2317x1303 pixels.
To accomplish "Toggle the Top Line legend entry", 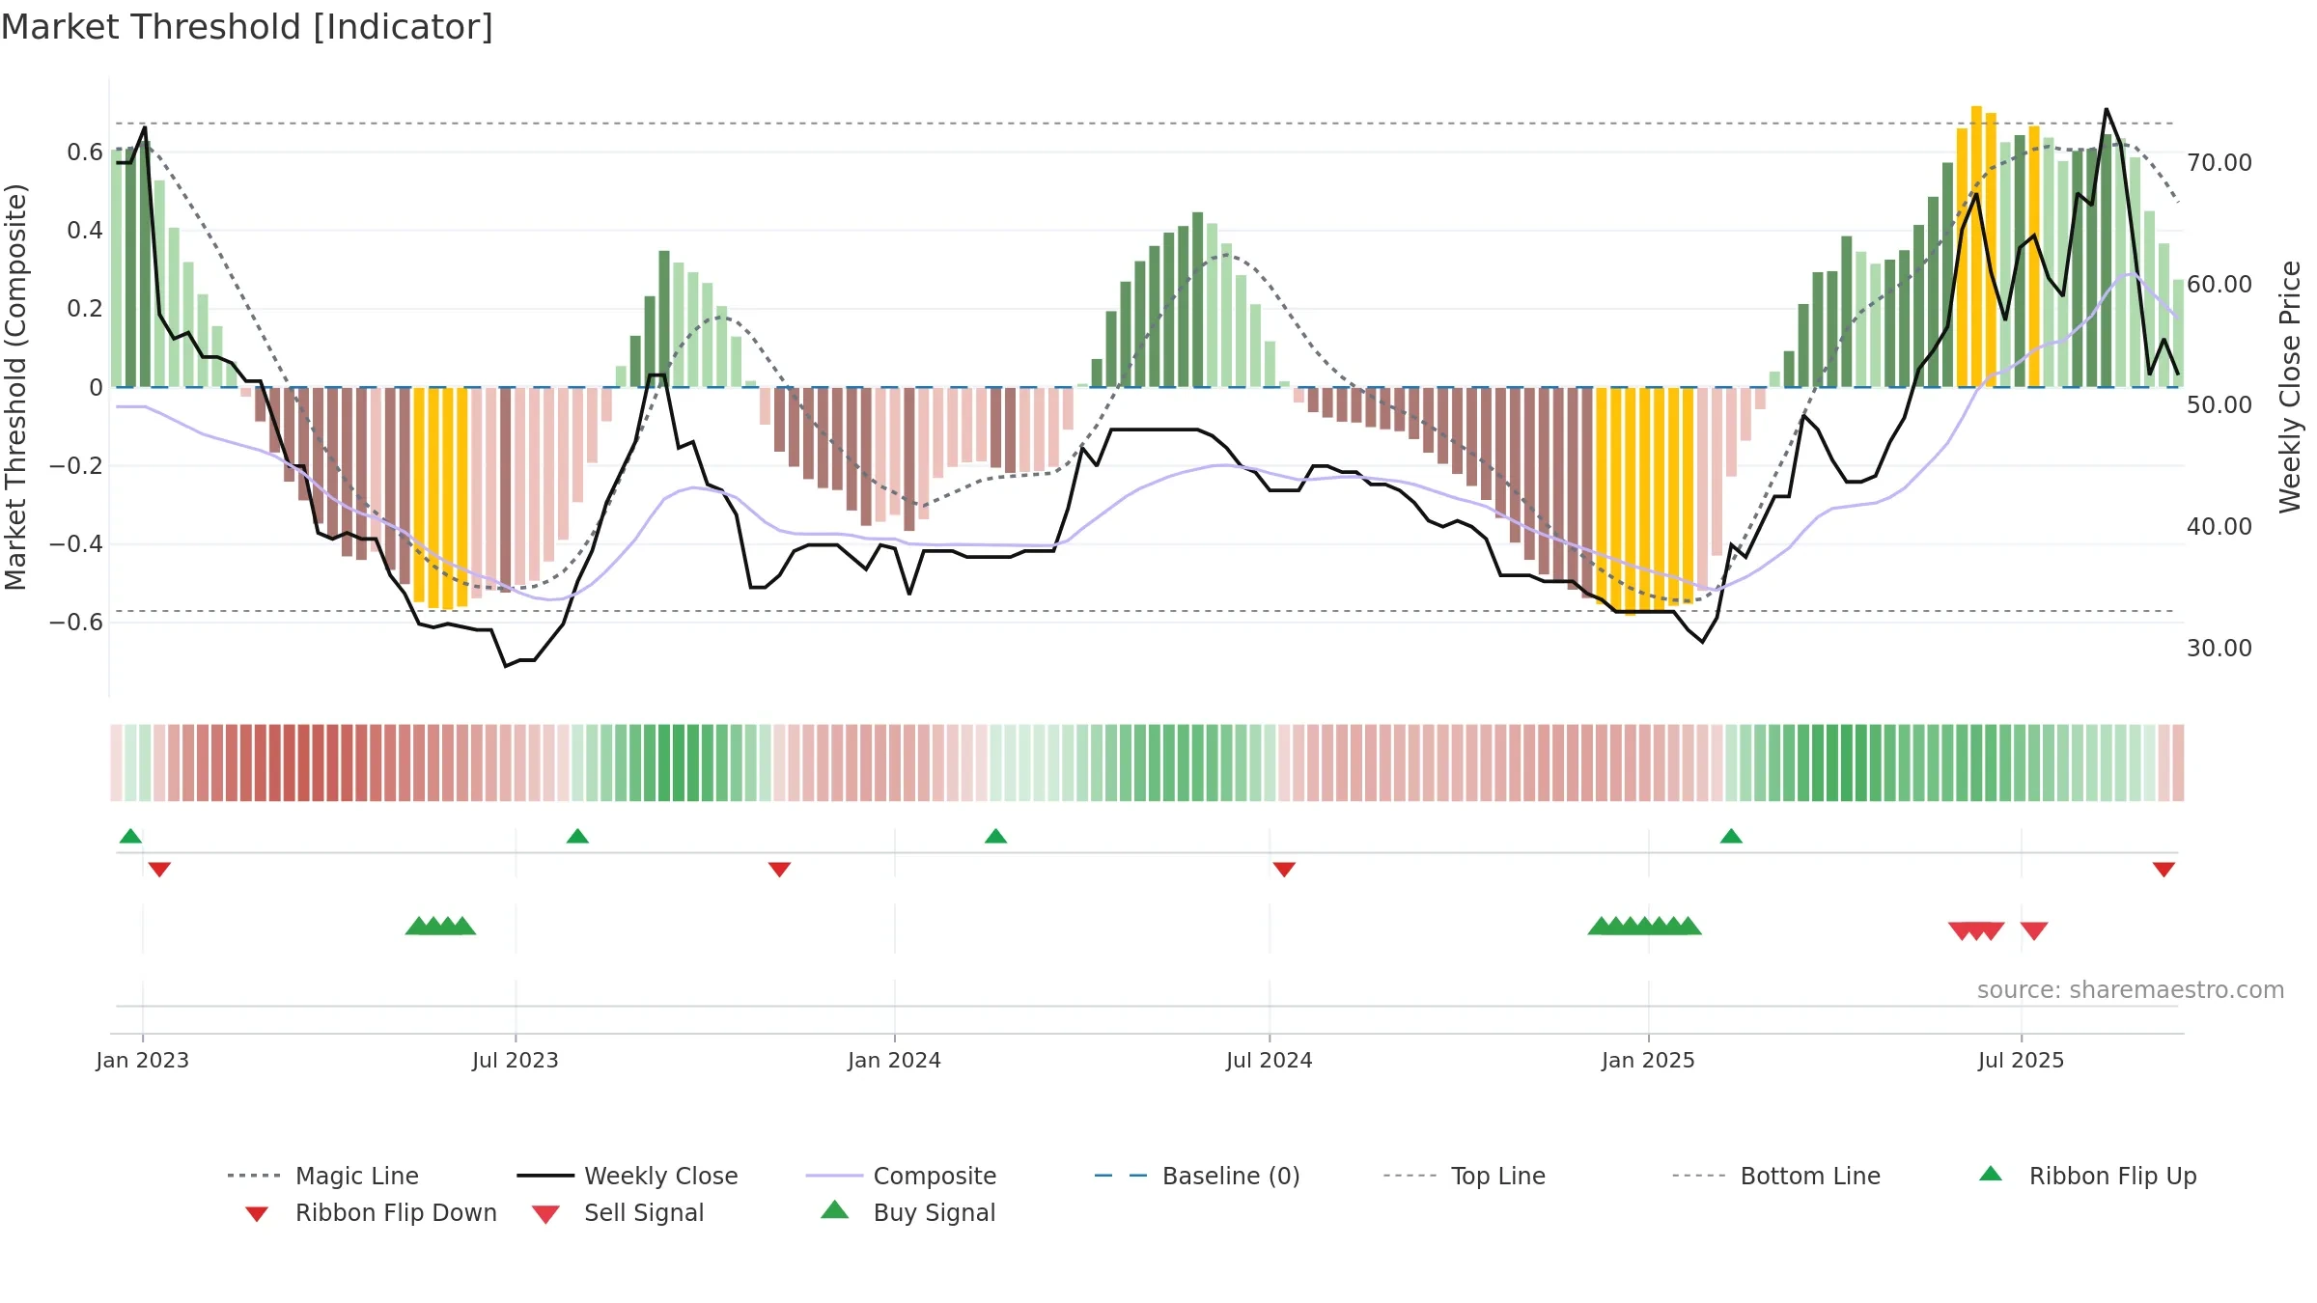I will [1464, 1176].
